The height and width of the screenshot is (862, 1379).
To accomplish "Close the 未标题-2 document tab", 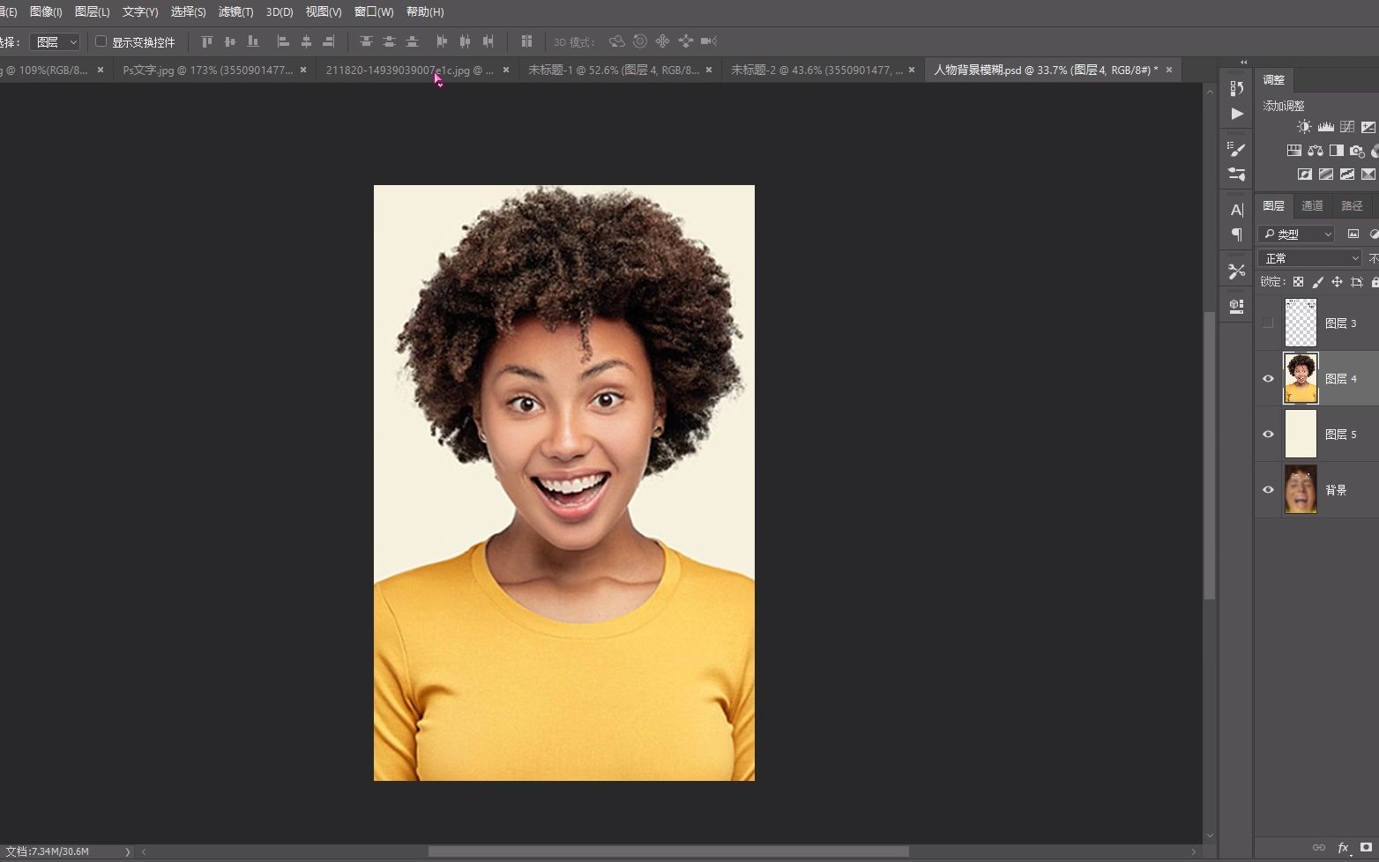I will tap(912, 70).
